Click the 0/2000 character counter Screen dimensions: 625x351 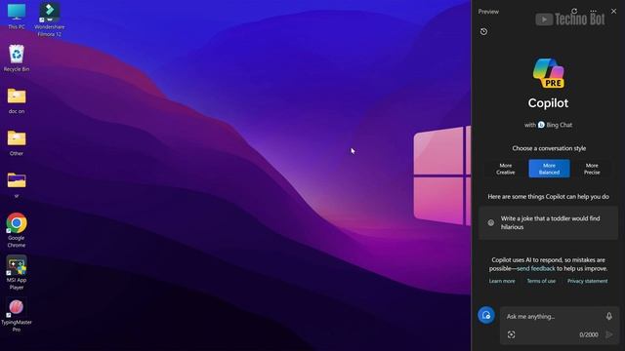click(x=588, y=334)
